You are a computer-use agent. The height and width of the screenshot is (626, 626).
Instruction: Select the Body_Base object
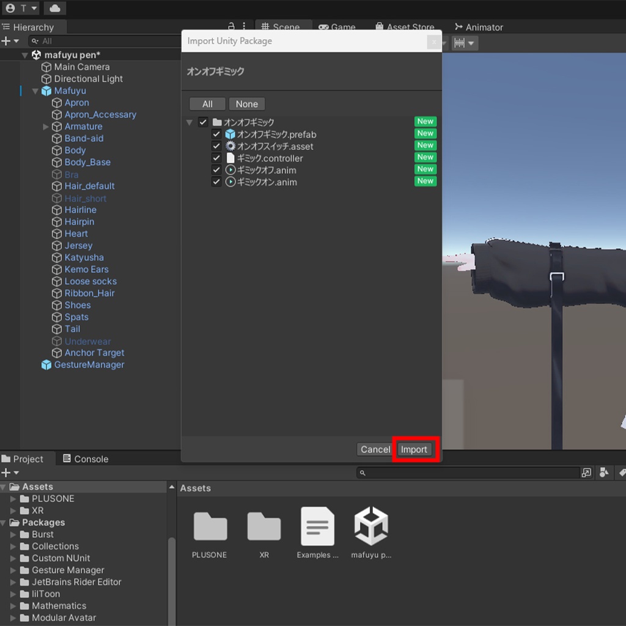pos(87,162)
